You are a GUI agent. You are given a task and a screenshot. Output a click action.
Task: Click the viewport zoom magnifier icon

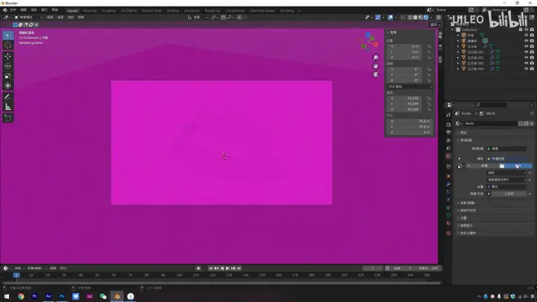click(x=376, y=58)
